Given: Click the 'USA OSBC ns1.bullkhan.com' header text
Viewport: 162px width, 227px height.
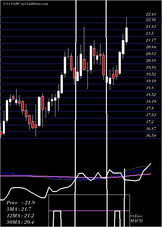Looking at the screenshot, I should point(26,4).
